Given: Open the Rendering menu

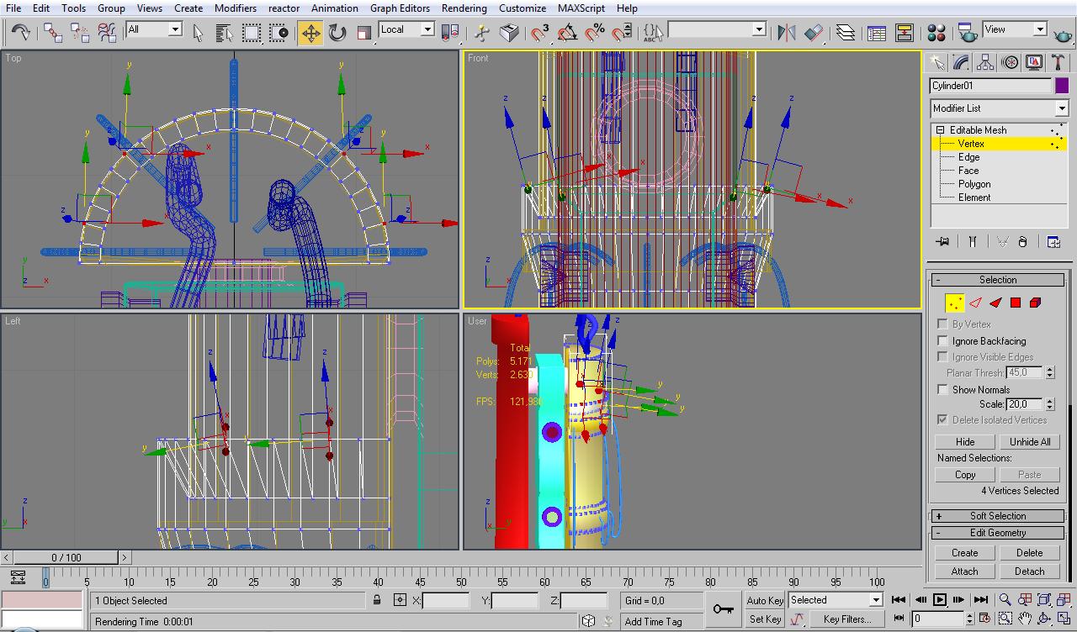Looking at the screenshot, I should pos(464,8).
